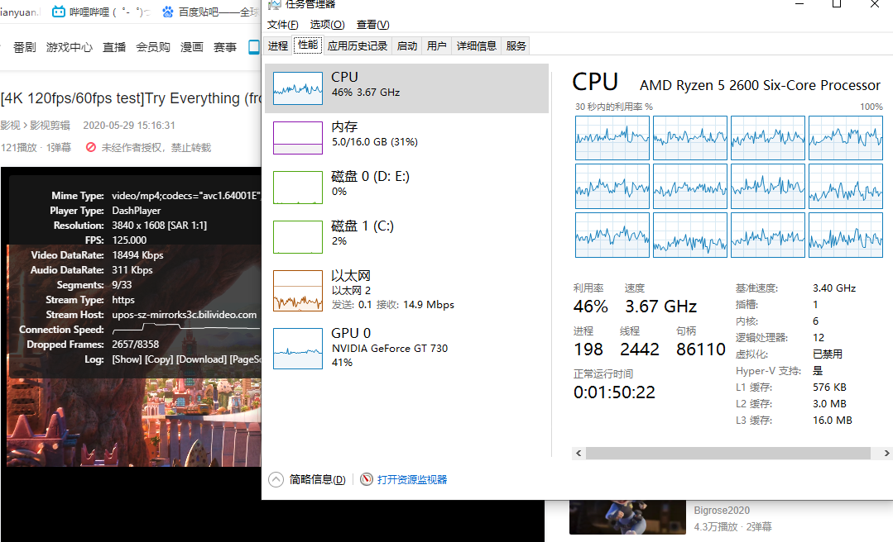Open 番剧 in the Bilibili navigation
893x542 pixels.
click(x=25, y=47)
